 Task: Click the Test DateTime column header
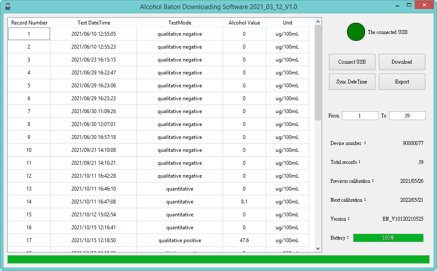(94, 22)
